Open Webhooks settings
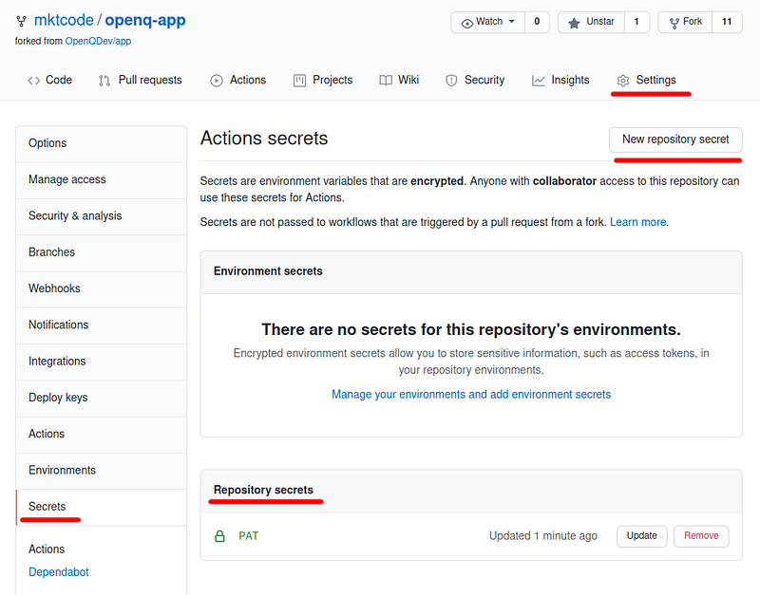The image size is (760, 595). [x=102, y=289]
